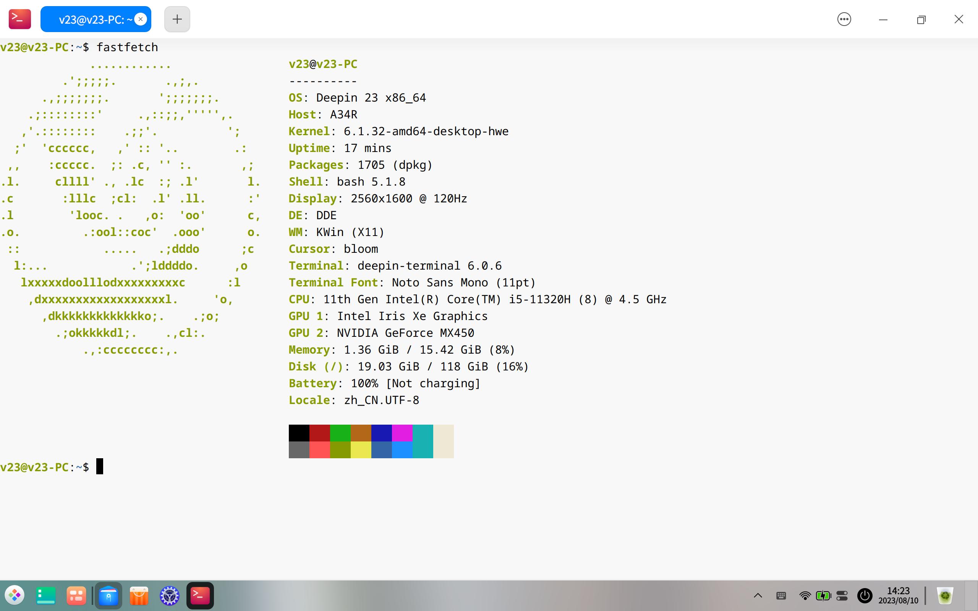This screenshot has height=611, width=978.
Task: Open File Manager from the dock
Action: [x=108, y=595]
